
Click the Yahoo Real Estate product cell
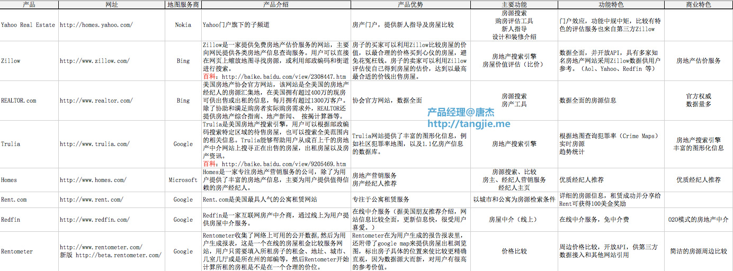coord(29,25)
